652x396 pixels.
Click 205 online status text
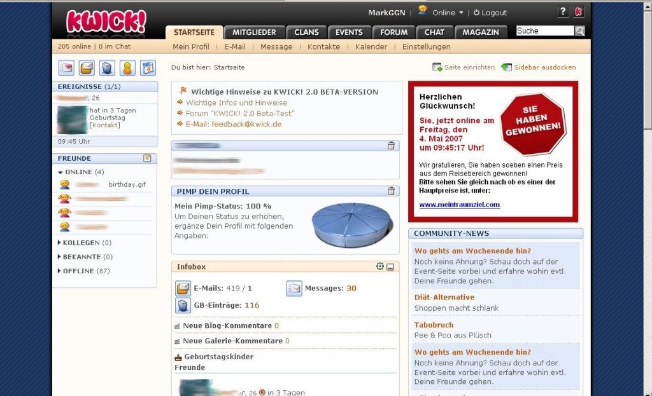click(x=74, y=46)
